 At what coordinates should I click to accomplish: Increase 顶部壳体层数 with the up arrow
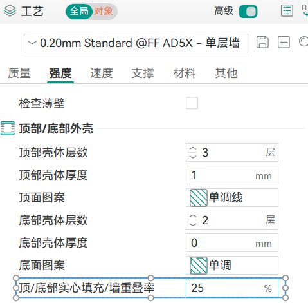point(193,149)
